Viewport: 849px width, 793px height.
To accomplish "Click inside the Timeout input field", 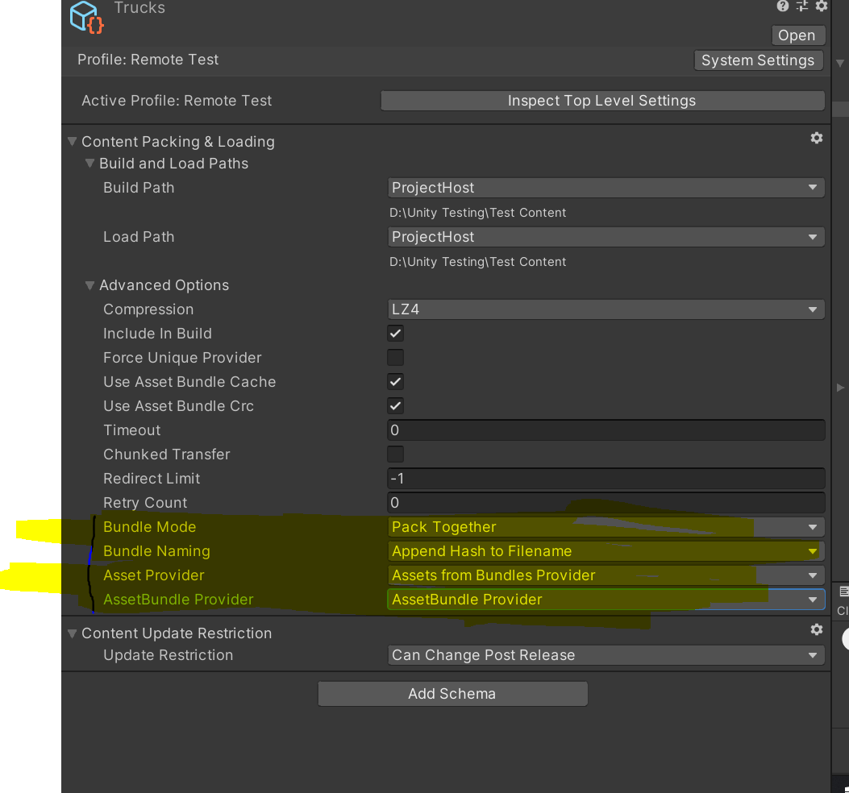I will 606,430.
